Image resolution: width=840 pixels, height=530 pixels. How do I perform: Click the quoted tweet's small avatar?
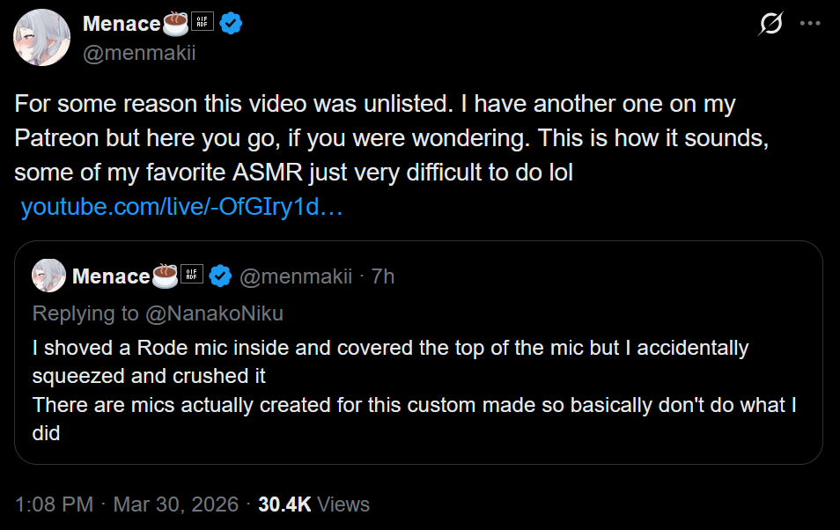[x=48, y=276]
